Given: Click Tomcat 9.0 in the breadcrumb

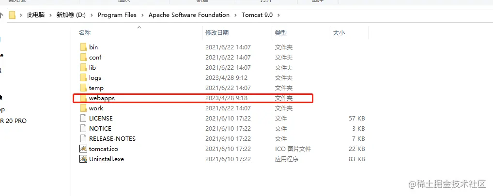Looking at the screenshot, I should tap(257, 15).
